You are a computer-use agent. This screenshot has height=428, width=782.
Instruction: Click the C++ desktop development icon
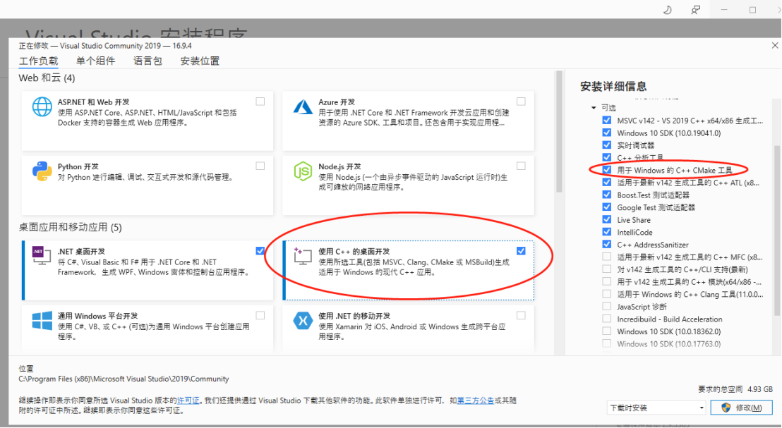[x=303, y=256]
